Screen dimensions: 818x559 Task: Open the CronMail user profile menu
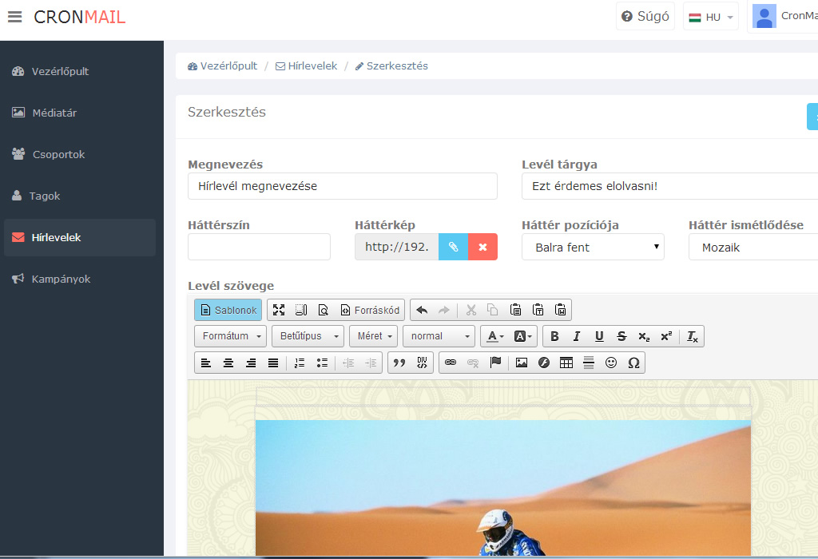(x=783, y=17)
